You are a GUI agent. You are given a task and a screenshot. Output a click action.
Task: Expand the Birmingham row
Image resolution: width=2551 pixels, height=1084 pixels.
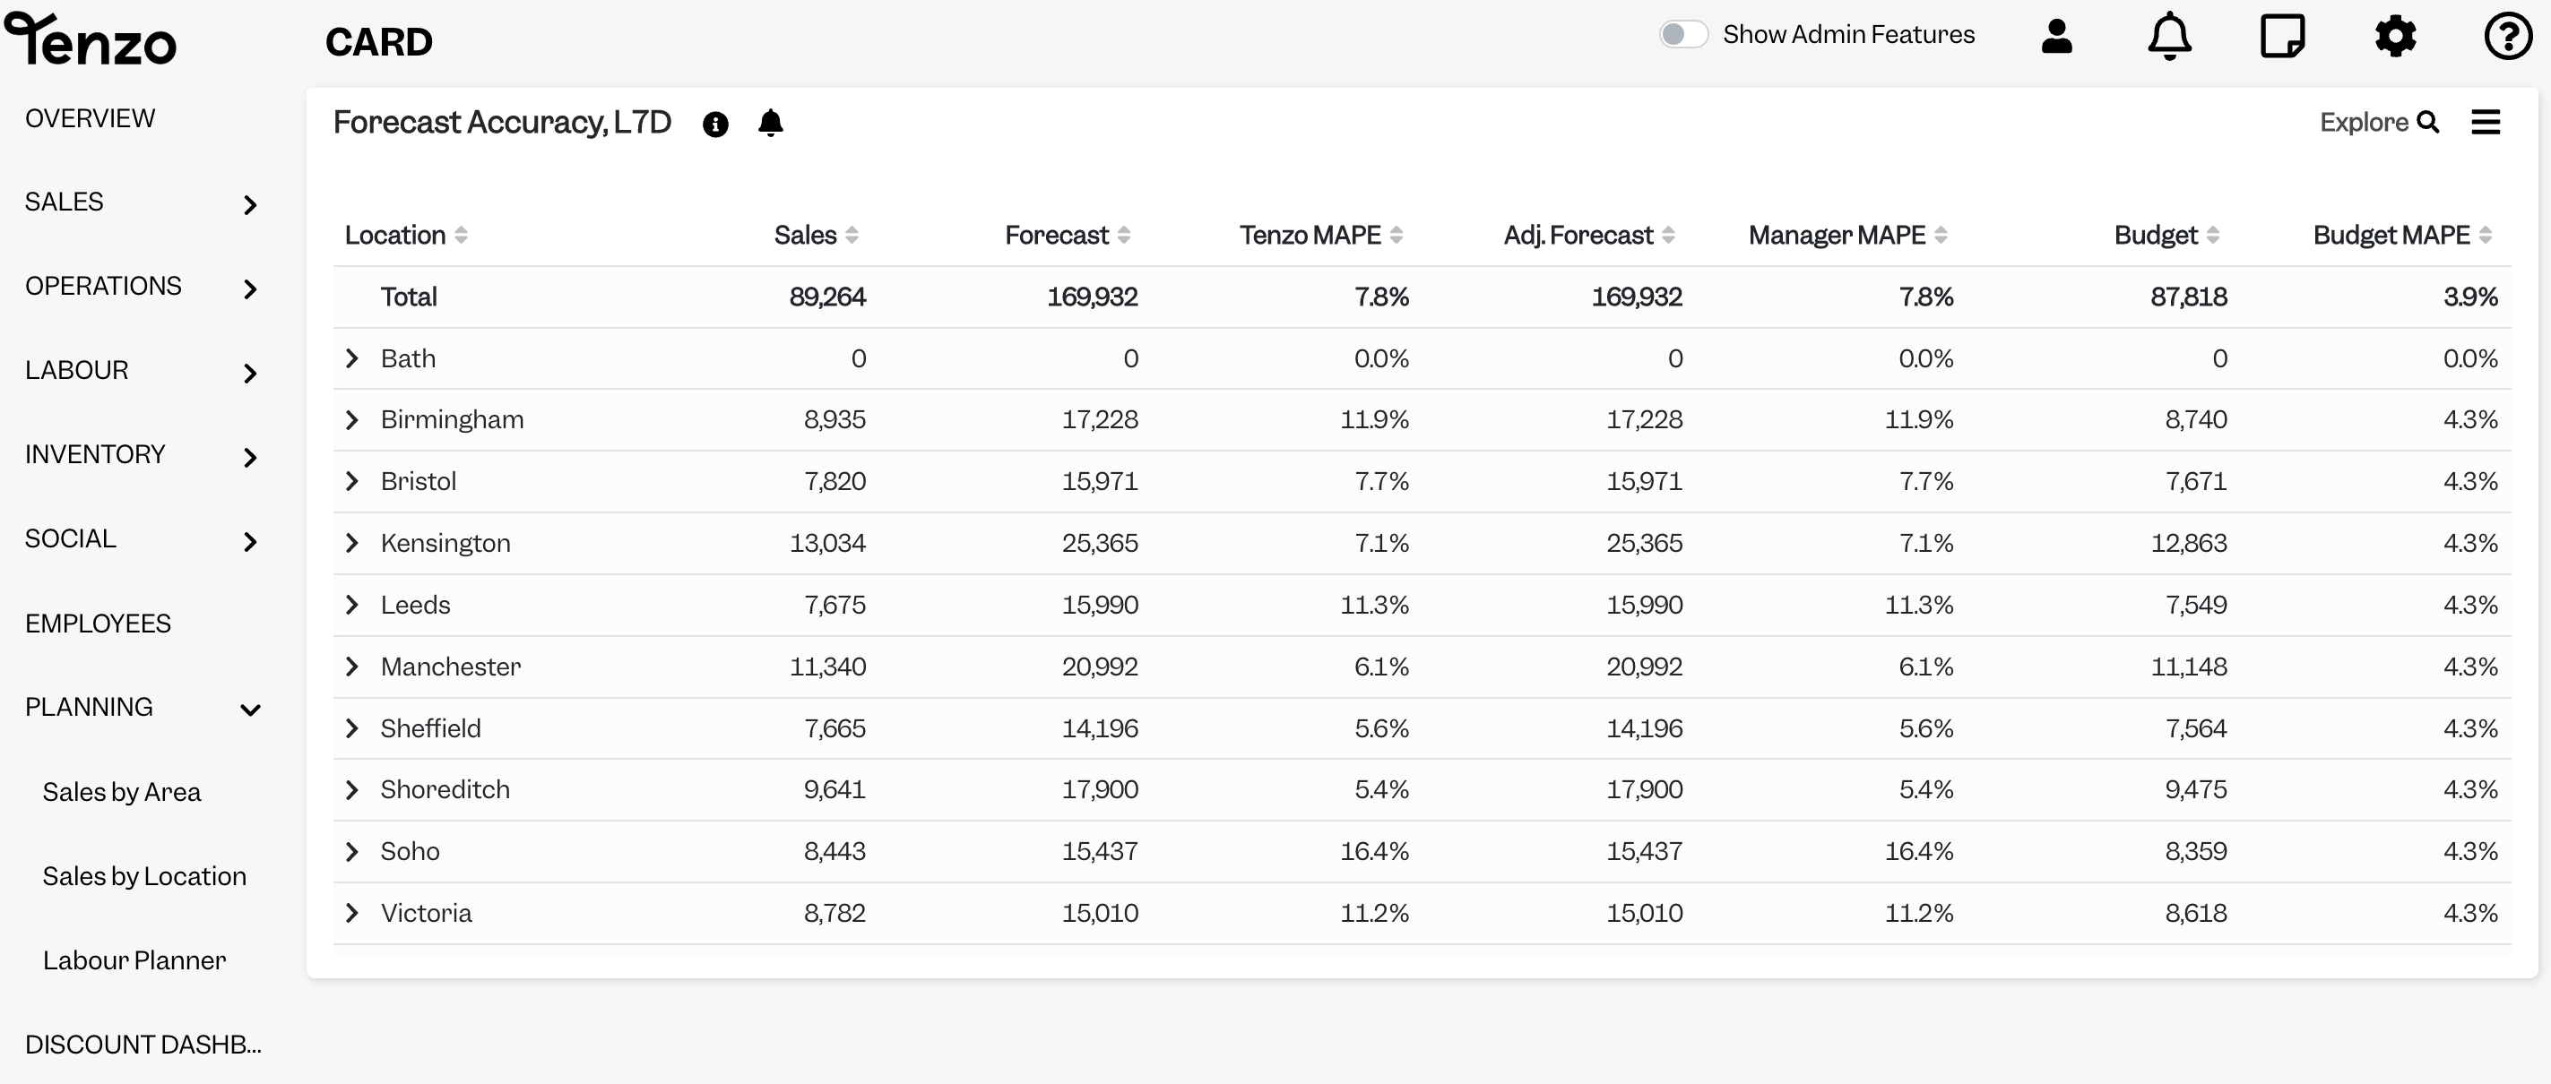351,420
